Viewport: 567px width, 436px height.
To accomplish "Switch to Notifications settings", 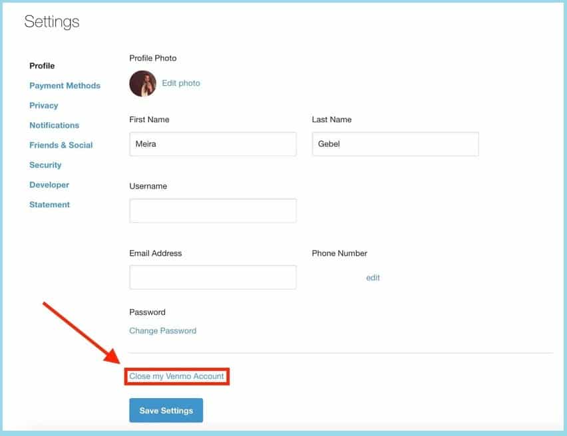I will [x=55, y=126].
